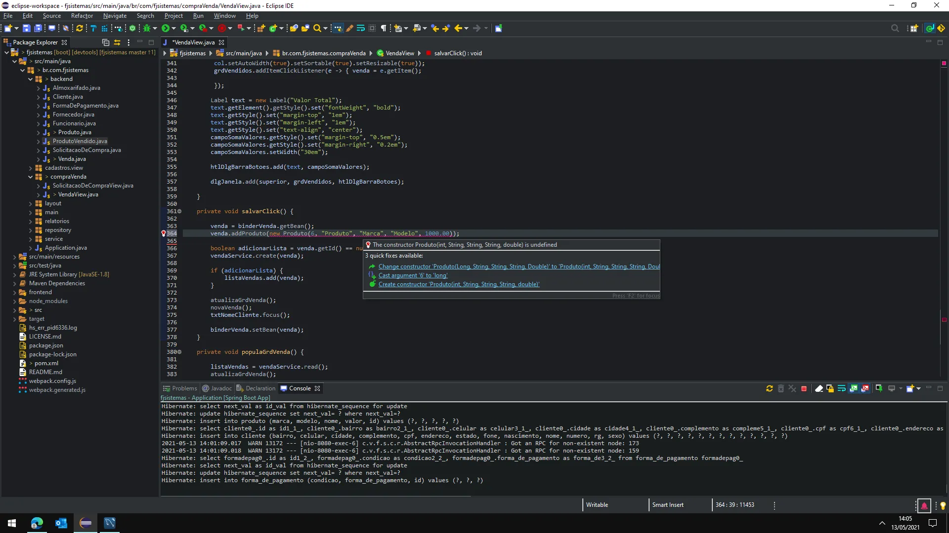
Task: Open the Refactor menu
Action: [82, 16]
